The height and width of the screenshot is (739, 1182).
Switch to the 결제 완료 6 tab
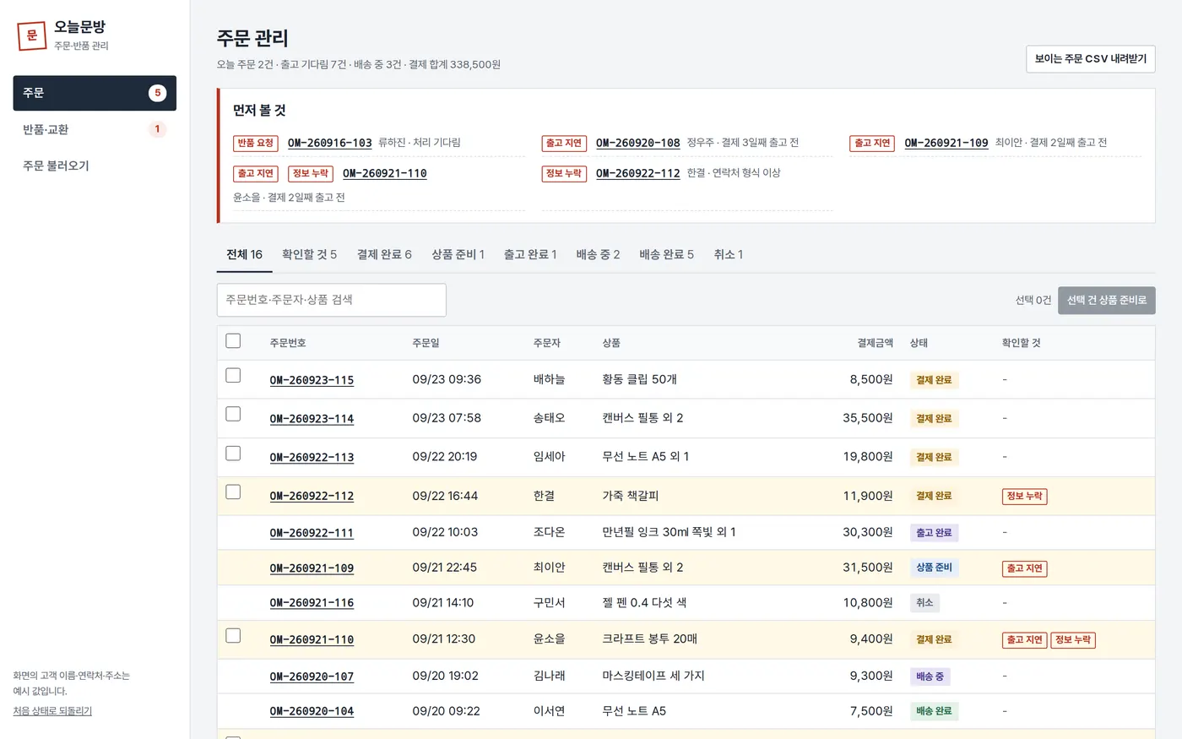pos(384,254)
